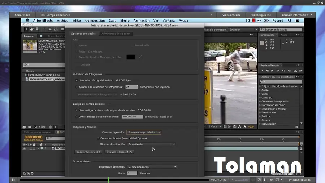The height and width of the screenshot is (183, 325).
Task: Click the volume speaker icon in menu bar
Action: point(252,21)
